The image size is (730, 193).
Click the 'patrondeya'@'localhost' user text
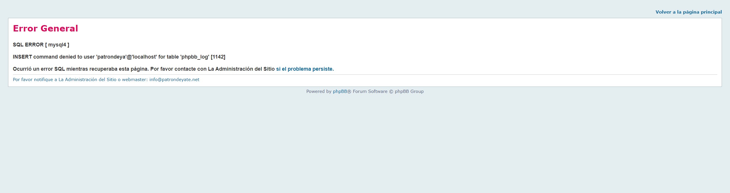126,57
